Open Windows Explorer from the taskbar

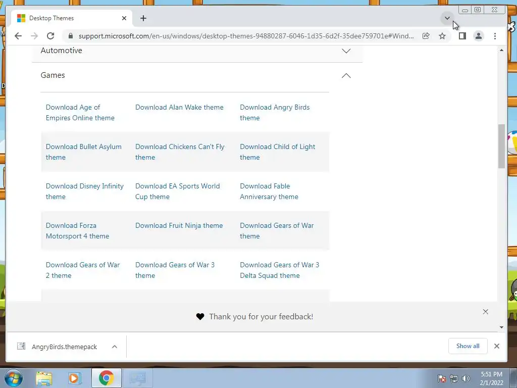(x=44, y=378)
